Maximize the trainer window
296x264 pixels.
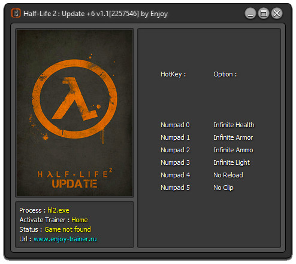[264, 14]
